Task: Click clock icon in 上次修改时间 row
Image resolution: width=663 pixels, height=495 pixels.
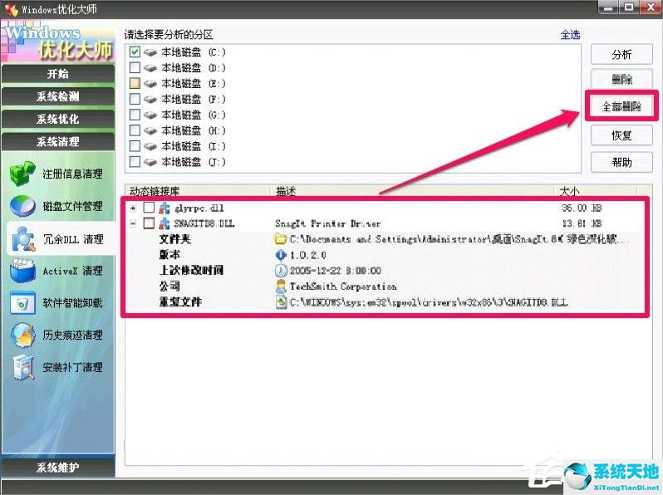Action: (x=281, y=271)
